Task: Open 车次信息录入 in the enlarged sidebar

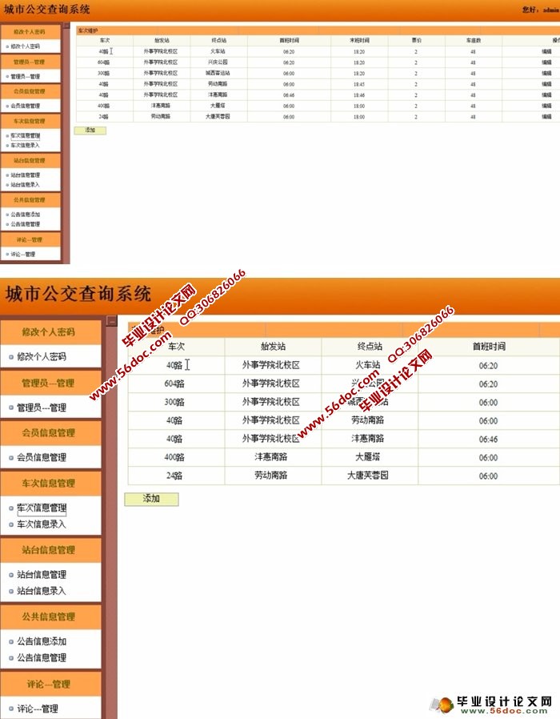Action: pyautogui.click(x=42, y=524)
